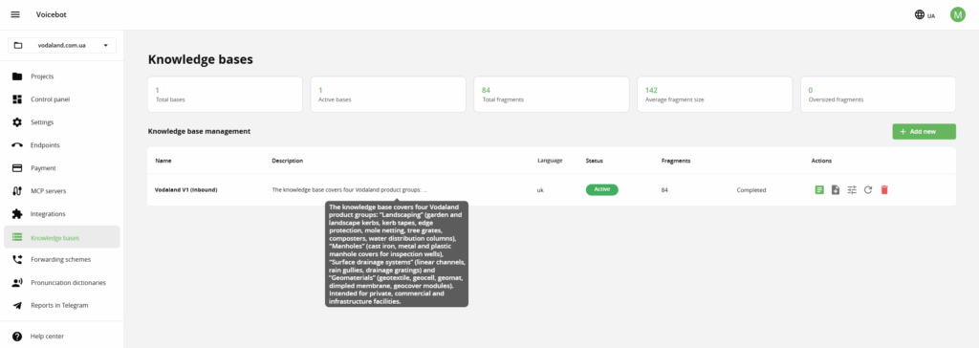The width and height of the screenshot is (979, 348).
Task: Click the Reports in Telegram plane icon
Action: pyautogui.click(x=17, y=306)
